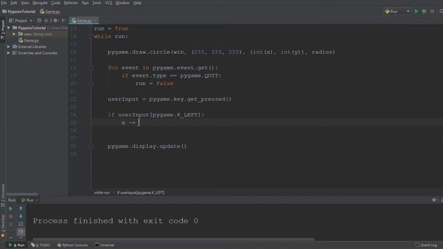The width and height of the screenshot is (443, 249).
Task: Click PygameTutorial in the navigation breadcrumb
Action: tap(19, 12)
